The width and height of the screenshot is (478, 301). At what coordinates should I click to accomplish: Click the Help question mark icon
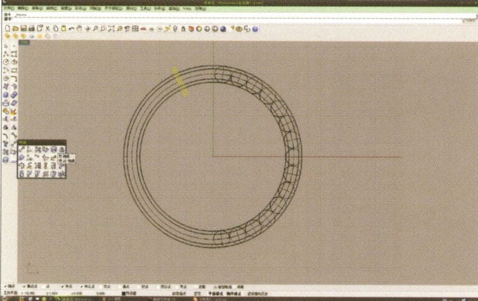pos(255,29)
